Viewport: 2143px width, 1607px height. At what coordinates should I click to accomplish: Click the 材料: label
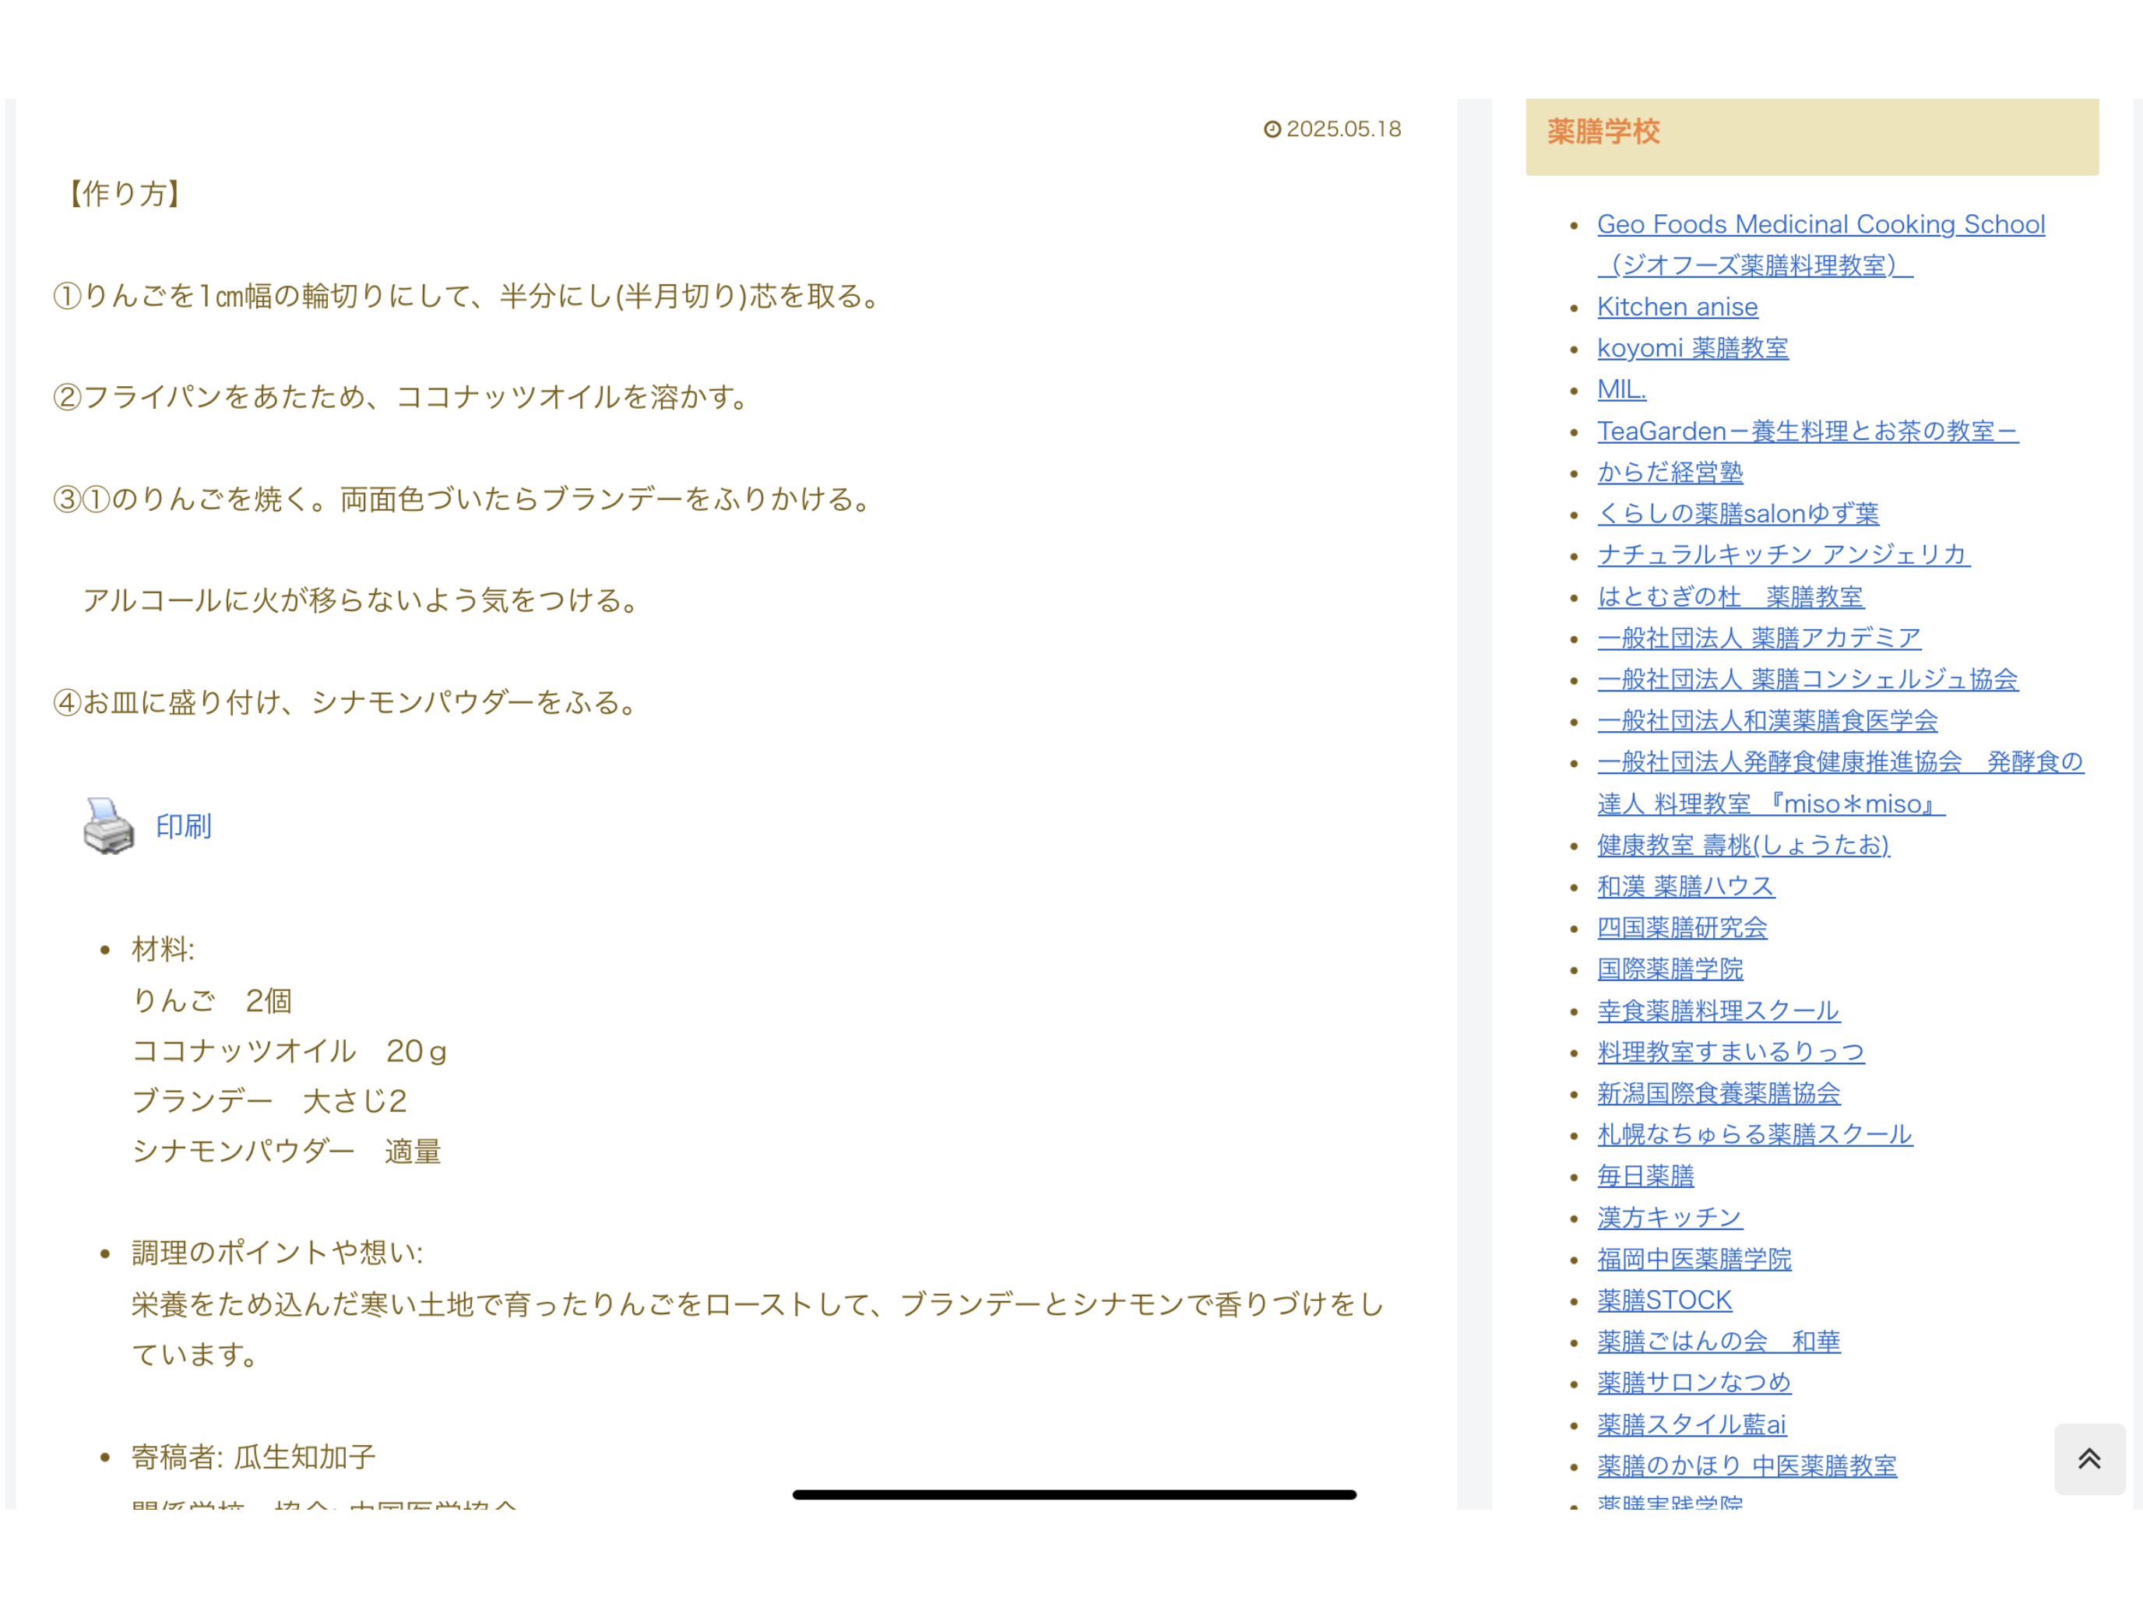[163, 949]
